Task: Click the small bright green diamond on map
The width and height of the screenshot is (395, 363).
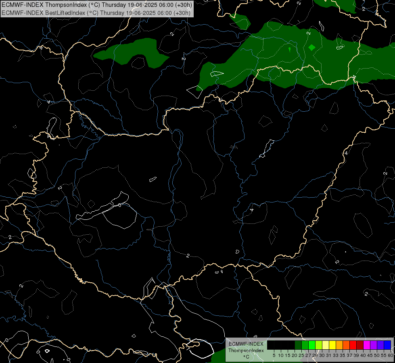Action: pos(312,47)
